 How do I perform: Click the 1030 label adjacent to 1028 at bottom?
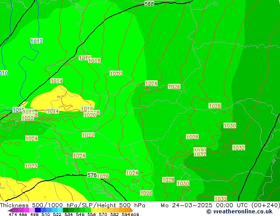pos(183,183)
